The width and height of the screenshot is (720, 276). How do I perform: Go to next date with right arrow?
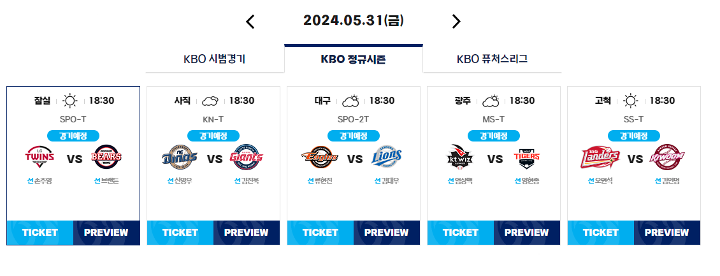point(456,21)
